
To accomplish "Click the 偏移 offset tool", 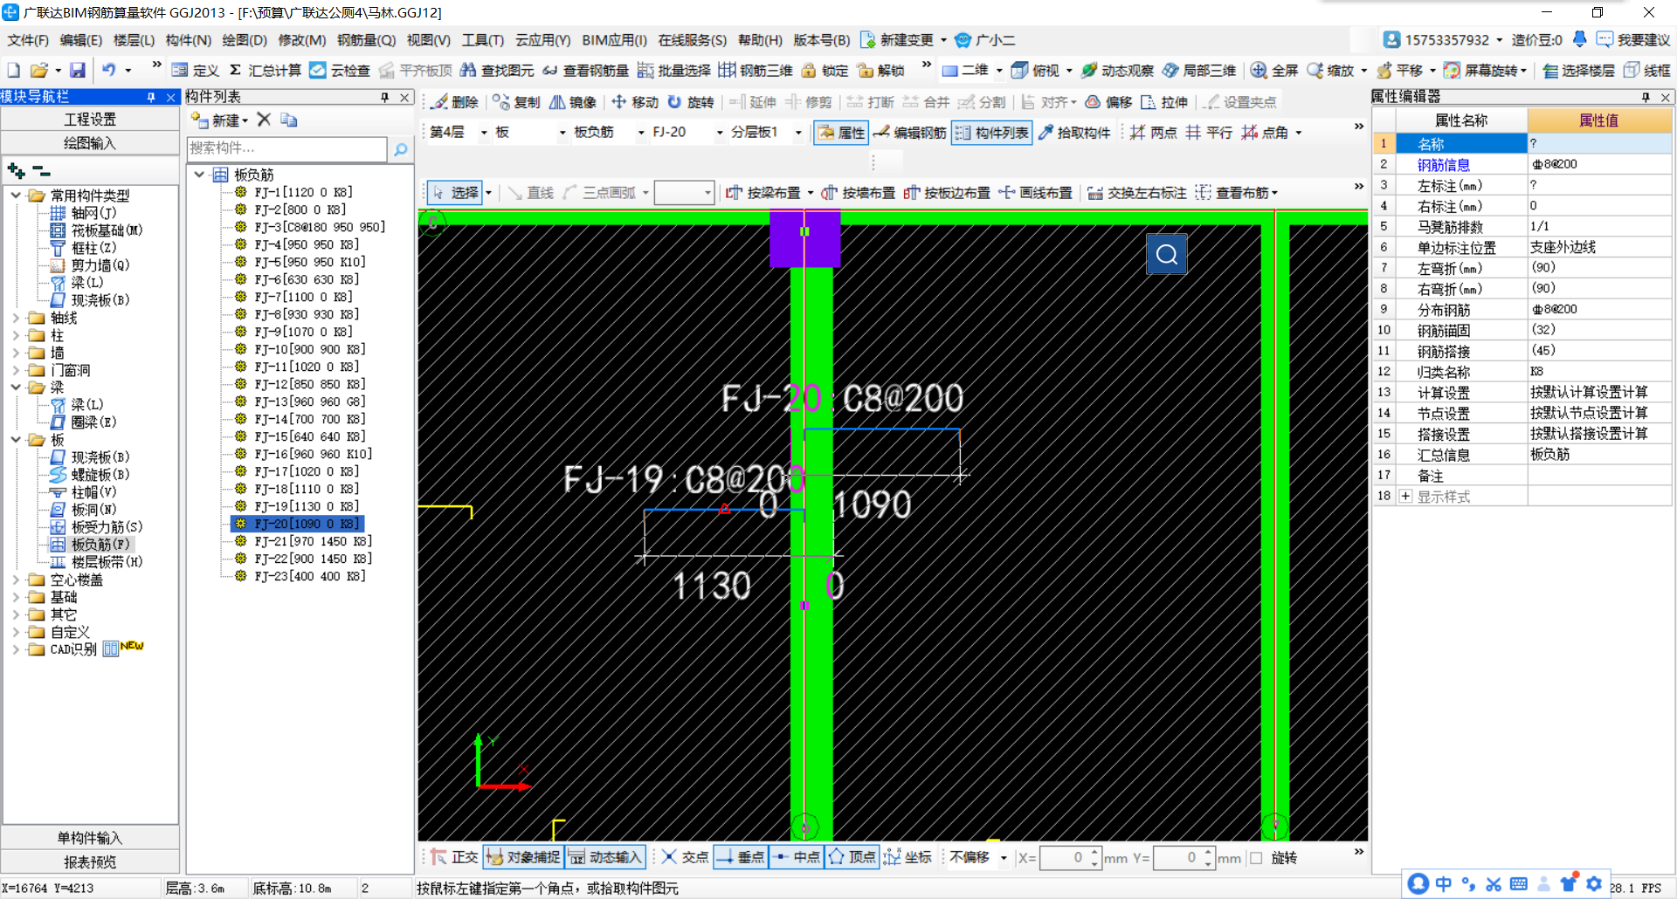I will click(x=1108, y=102).
